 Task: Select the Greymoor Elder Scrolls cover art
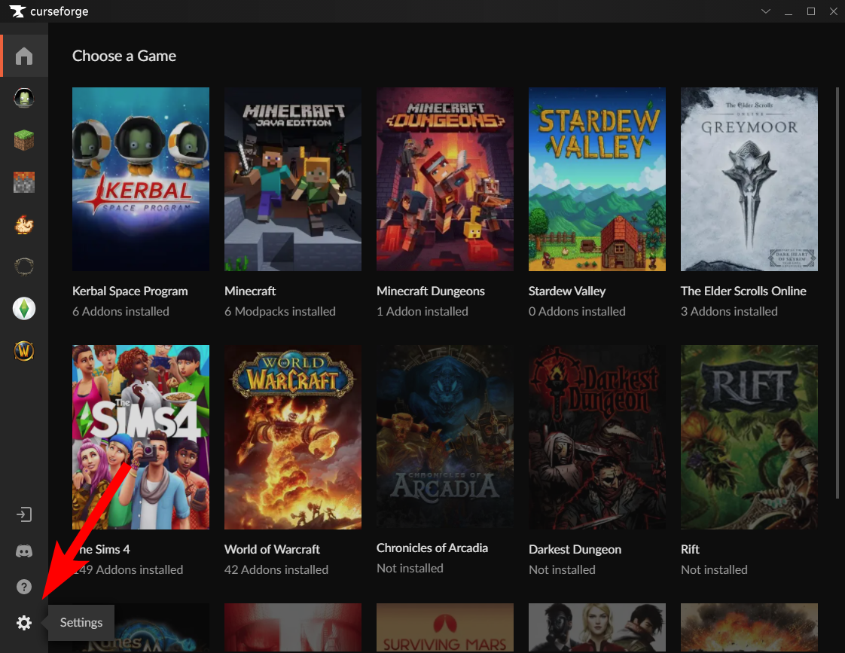tap(749, 179)
